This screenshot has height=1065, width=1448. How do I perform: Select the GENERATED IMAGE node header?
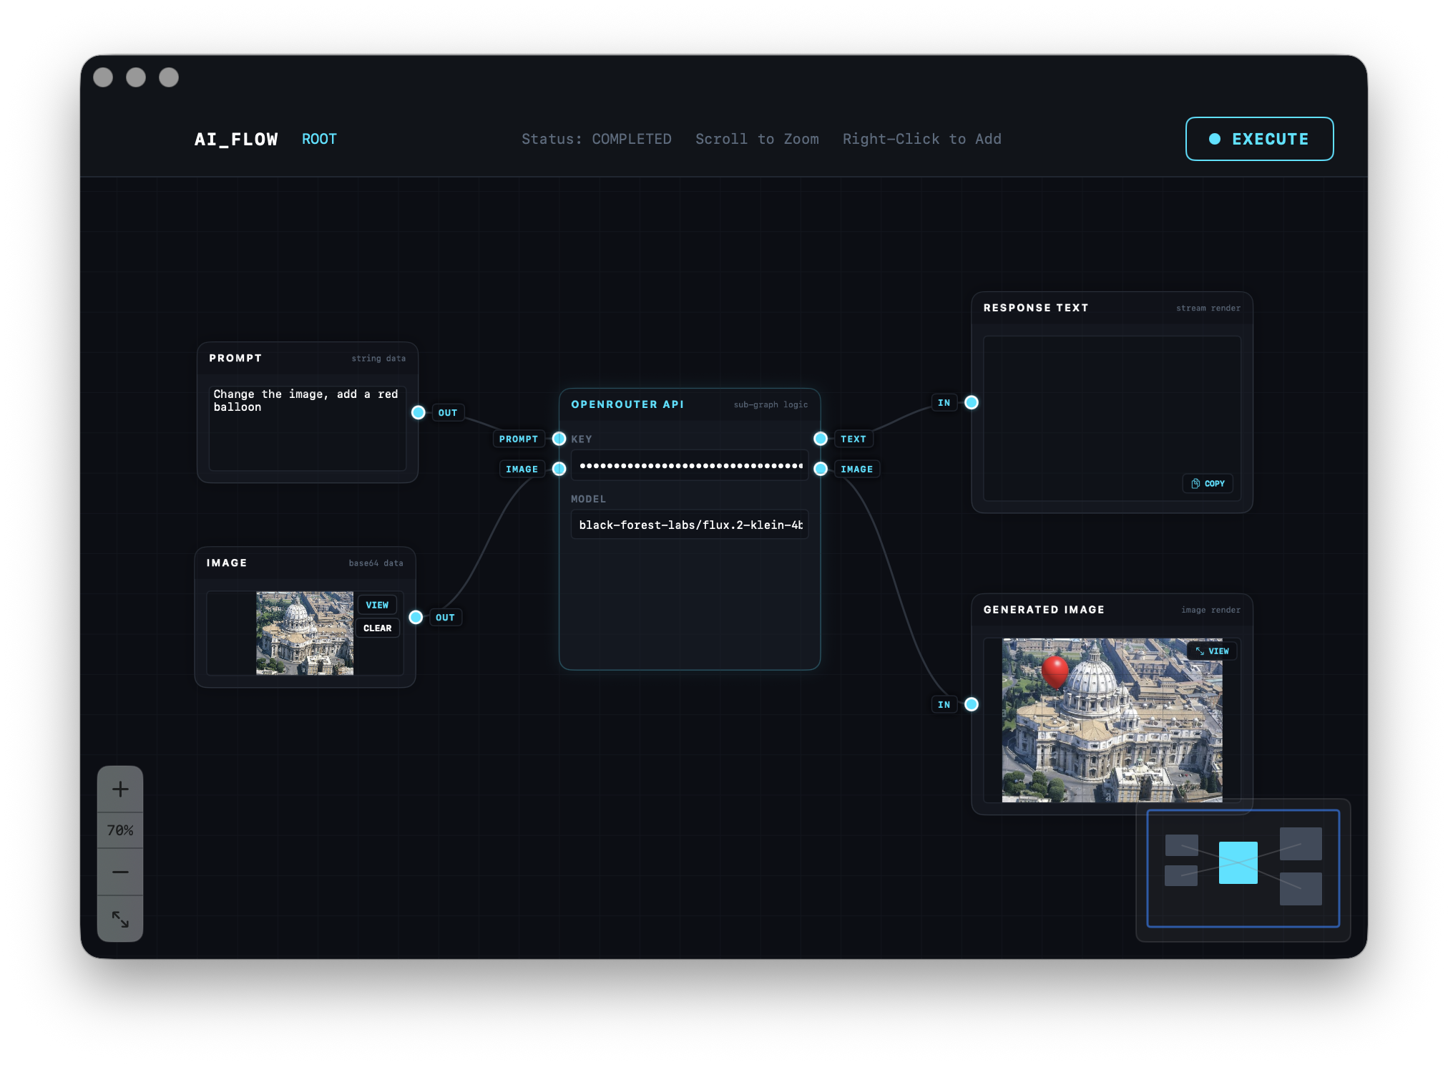click(1112, 610)
